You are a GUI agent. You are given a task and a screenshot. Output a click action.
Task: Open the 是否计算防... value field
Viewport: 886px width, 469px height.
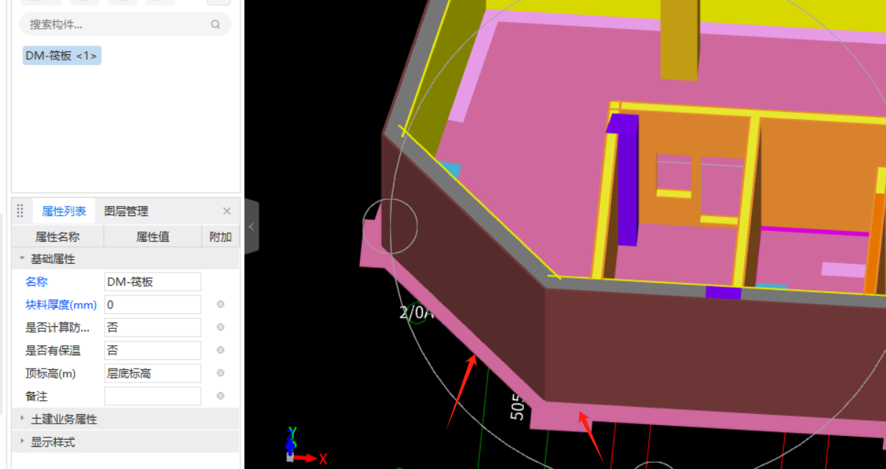pyautogui.click(x=152, y=328)
